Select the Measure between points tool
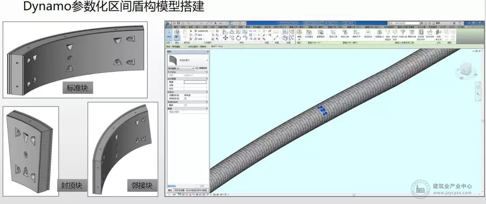This screenshot has width=486, height=204. [x=276, y=38]
